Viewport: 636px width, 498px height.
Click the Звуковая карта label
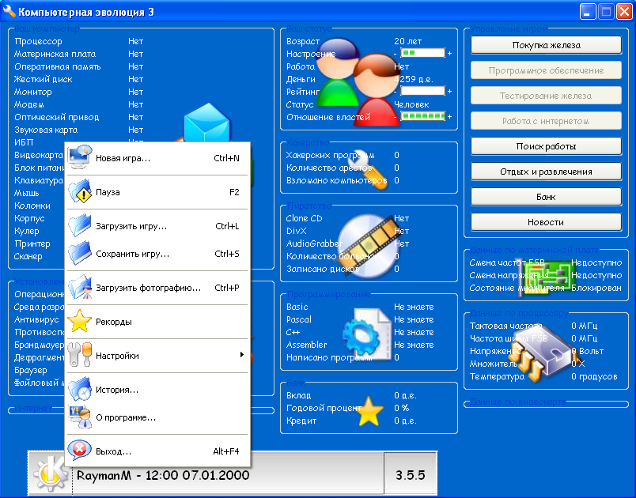(x=46, y=130)
